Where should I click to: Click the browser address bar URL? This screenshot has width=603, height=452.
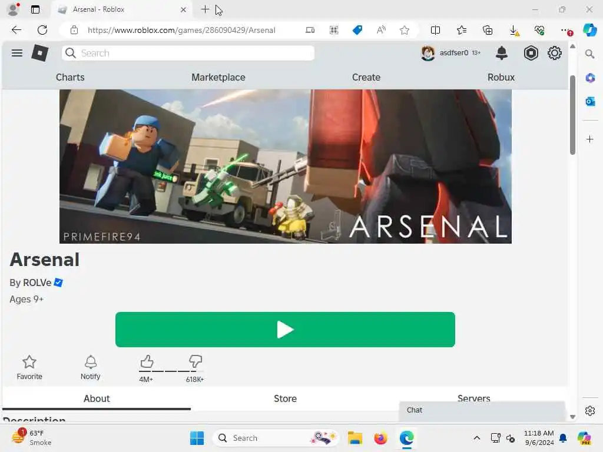coord(181,30)
